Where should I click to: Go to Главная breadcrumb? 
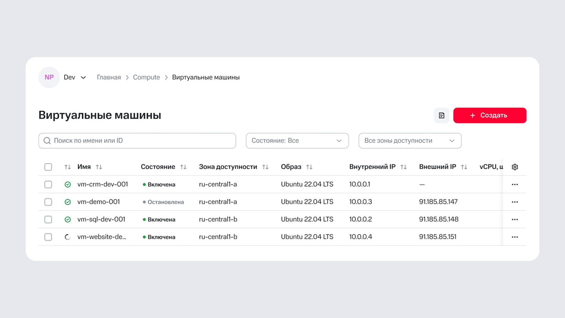click(x=109, y=78)
